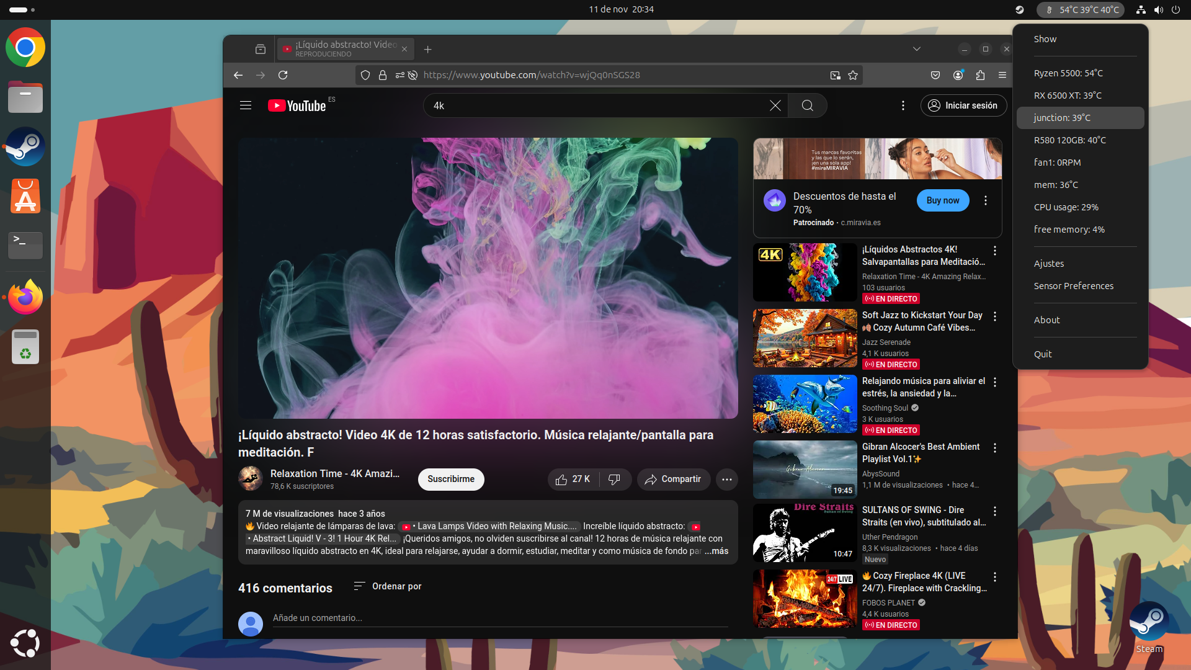This screenshot has width=1191, height=670.
Task: Bookmark page with star icon
Action: pos(853,75)
